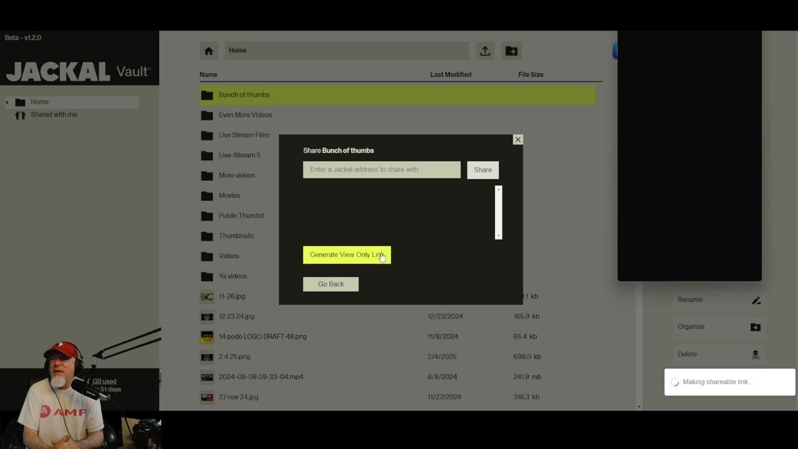Click the 12 23 24.jpg thumbnail

(x=207, y=317)
